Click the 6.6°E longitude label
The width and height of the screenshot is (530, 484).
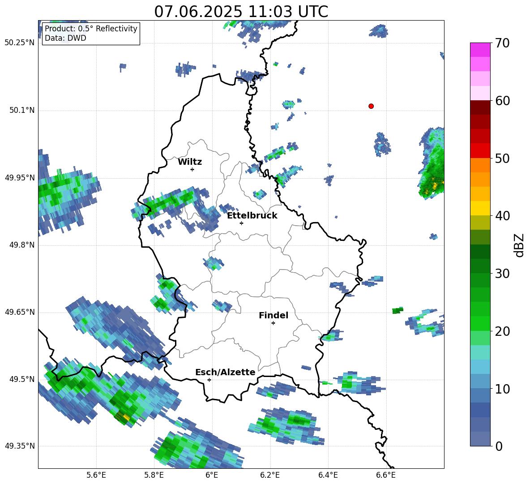point(386,475)
